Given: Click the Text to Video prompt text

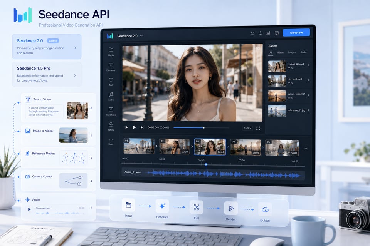Looking at the screenshot, I should [44, 112].
